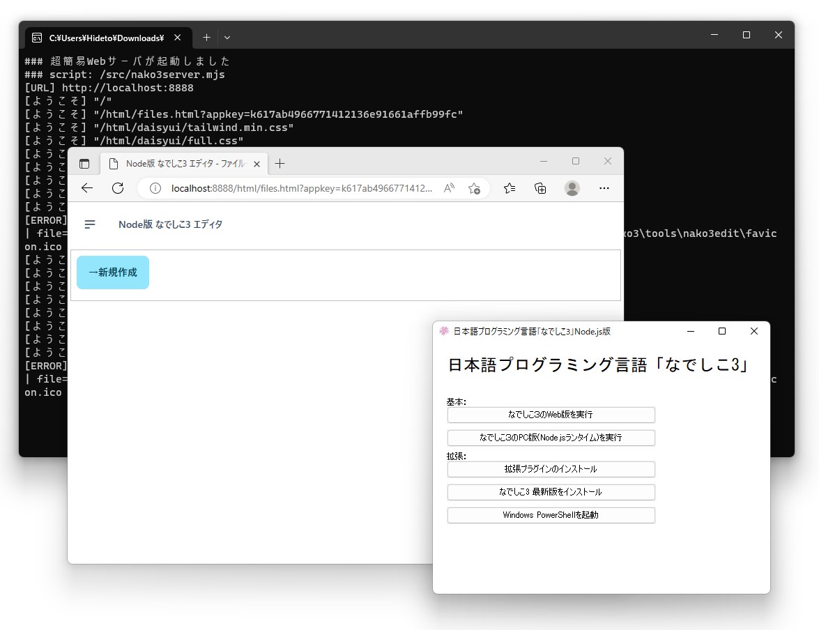The image size is (819, 630).
Task: Add the current page to favorites
Action: (x=475, y=188)
